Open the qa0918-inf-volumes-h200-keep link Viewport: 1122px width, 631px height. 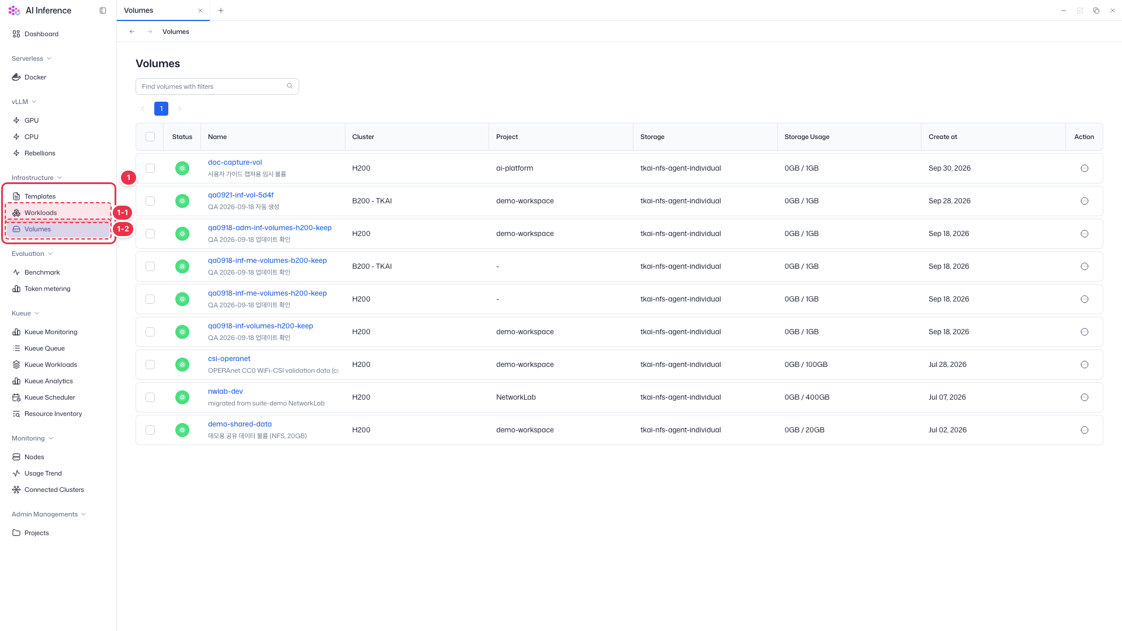tap(261, 326)
